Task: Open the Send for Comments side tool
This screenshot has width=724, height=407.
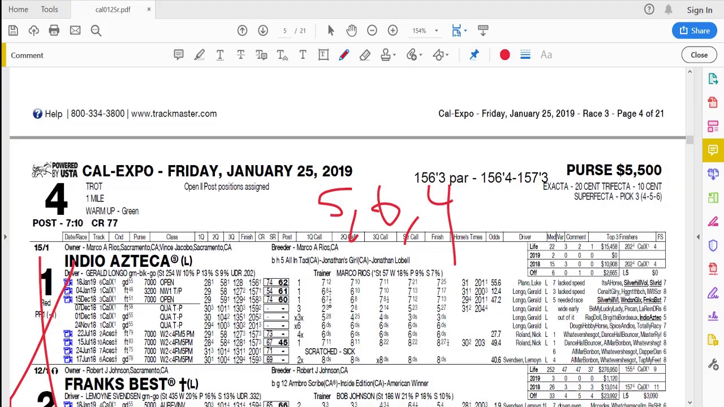Action: pos(713,340)
